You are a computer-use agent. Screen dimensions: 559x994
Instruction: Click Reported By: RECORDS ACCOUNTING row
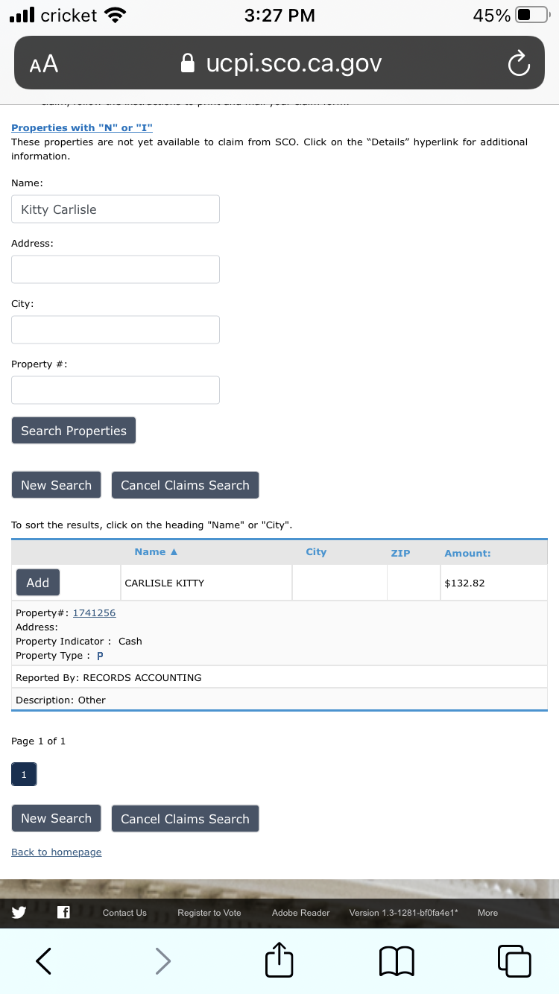click(x=279, y=677)
